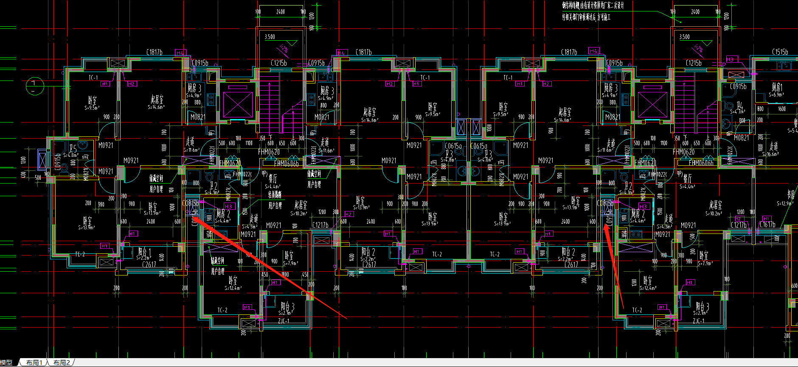
Task: Click the 各层隔断 annotation
Action: [275, 195]
